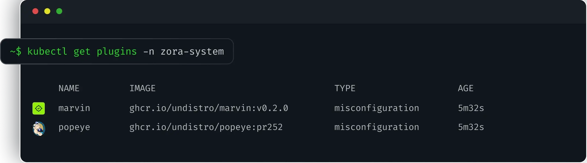Click the marvin:v0.2.0 image path
The image size is (587, 163).
208,108
